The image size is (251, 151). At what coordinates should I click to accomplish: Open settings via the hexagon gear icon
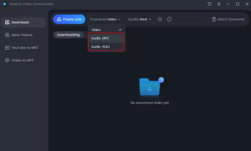[x=160, y=19]
